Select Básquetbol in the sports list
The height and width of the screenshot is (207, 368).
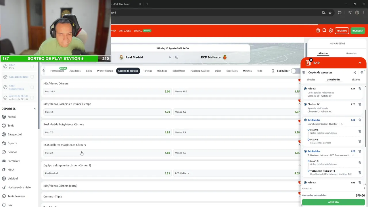tap(14, 134)
